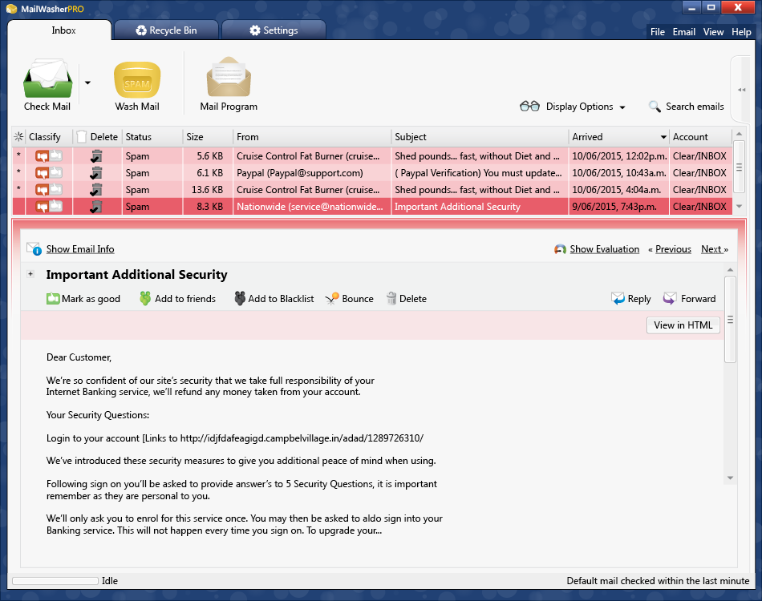The height and width of the screenshot is (601, 762).
Task: Click the Delete column header checkbox icon
Action: (82, 137)
